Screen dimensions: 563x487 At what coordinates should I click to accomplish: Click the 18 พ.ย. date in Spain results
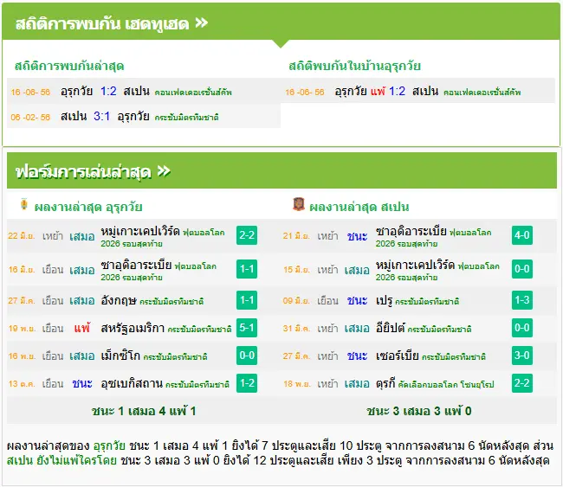coord(296,384)
